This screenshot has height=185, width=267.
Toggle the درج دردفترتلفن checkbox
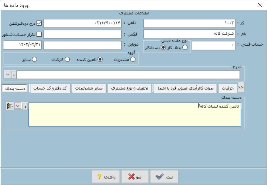(x=39, y=23)
